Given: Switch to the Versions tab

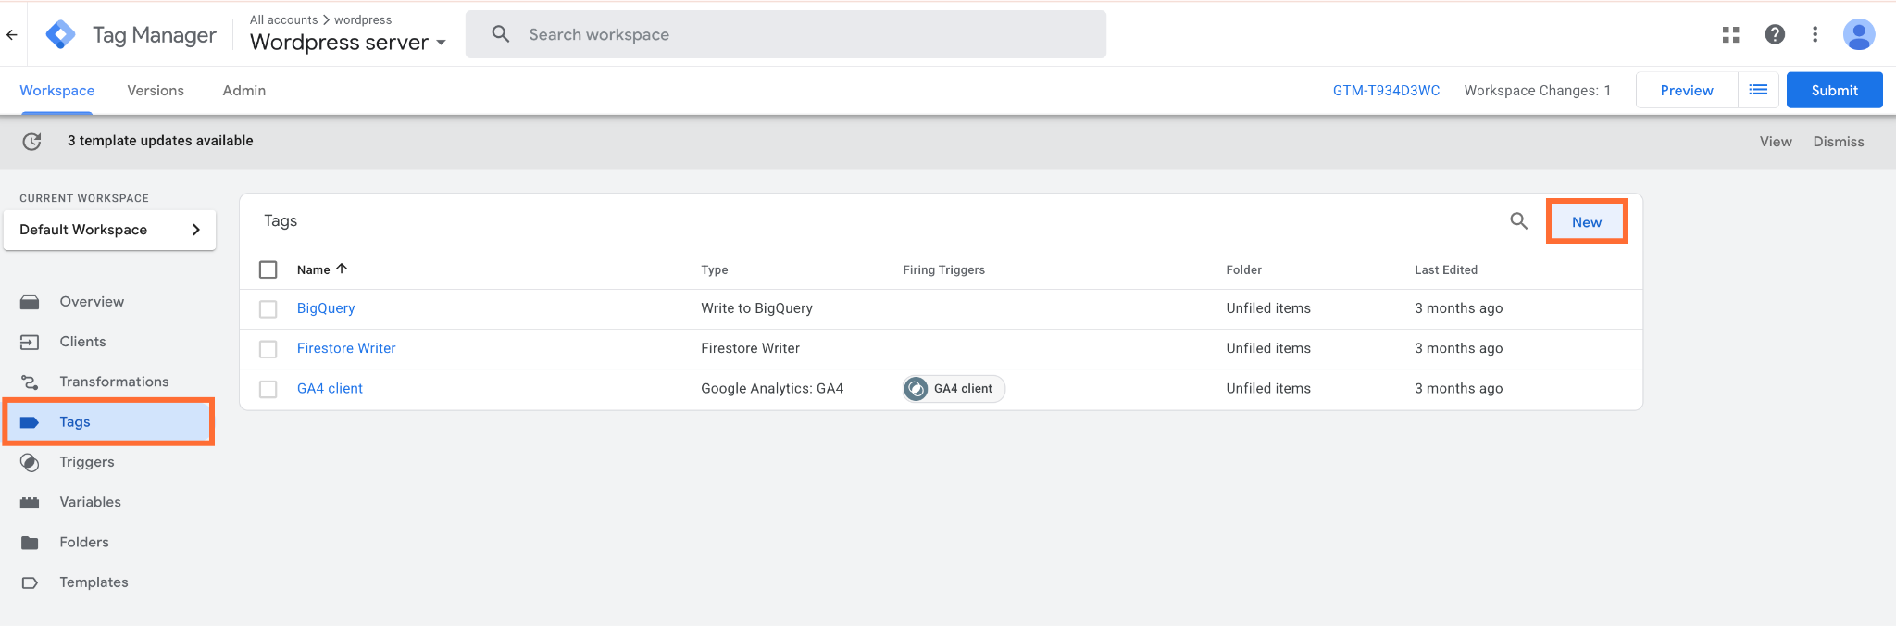Looking at the screenshot, I should [x=156, y=91].
